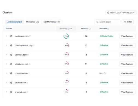Click the mcdonalds.com source link

22,36
